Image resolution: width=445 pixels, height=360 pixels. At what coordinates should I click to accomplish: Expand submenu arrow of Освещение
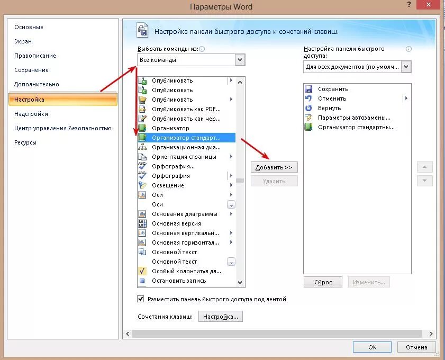pos(231,185)
